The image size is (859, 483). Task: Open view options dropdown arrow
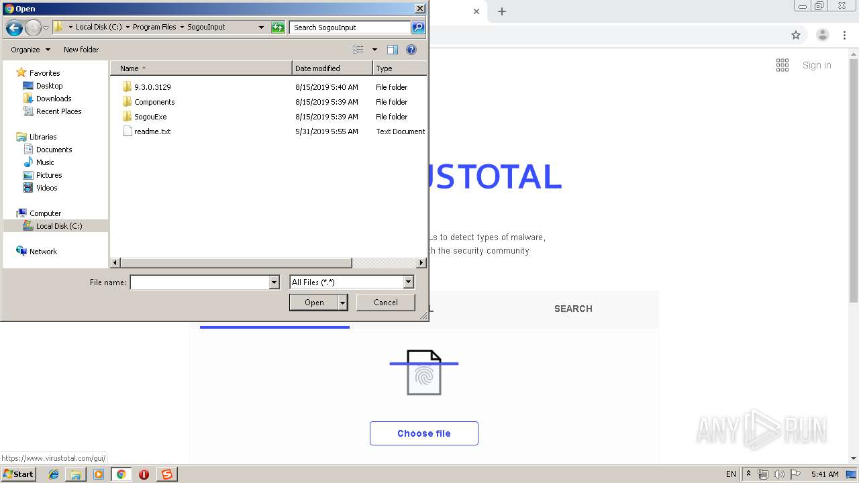(374, 50)
